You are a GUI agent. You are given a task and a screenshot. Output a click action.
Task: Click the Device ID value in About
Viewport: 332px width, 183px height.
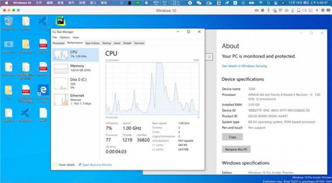[279, 110]
